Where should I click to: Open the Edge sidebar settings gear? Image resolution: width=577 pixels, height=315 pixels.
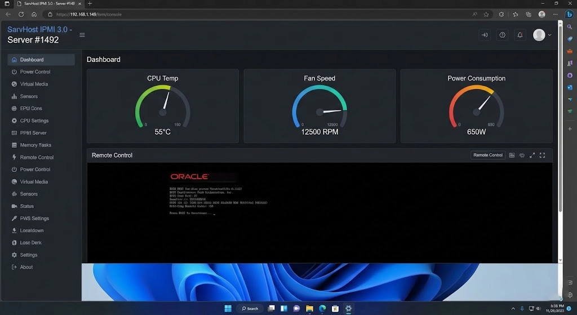click(x=570, y=295)
